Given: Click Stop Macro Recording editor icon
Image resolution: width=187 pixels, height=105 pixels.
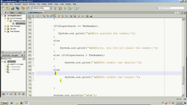Looking at the screenshot, I should click(83, 16).
